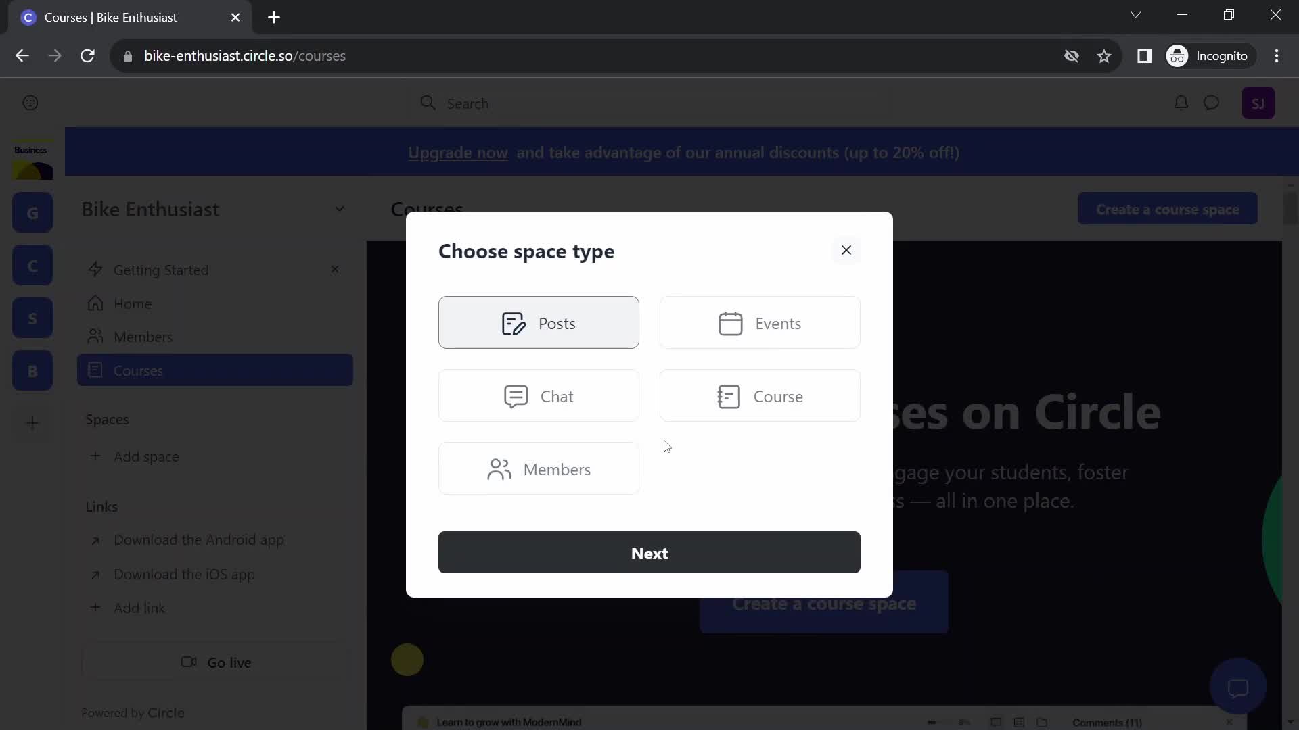Select the Events space type icon

pyautogui.click(x=731, y=324)
